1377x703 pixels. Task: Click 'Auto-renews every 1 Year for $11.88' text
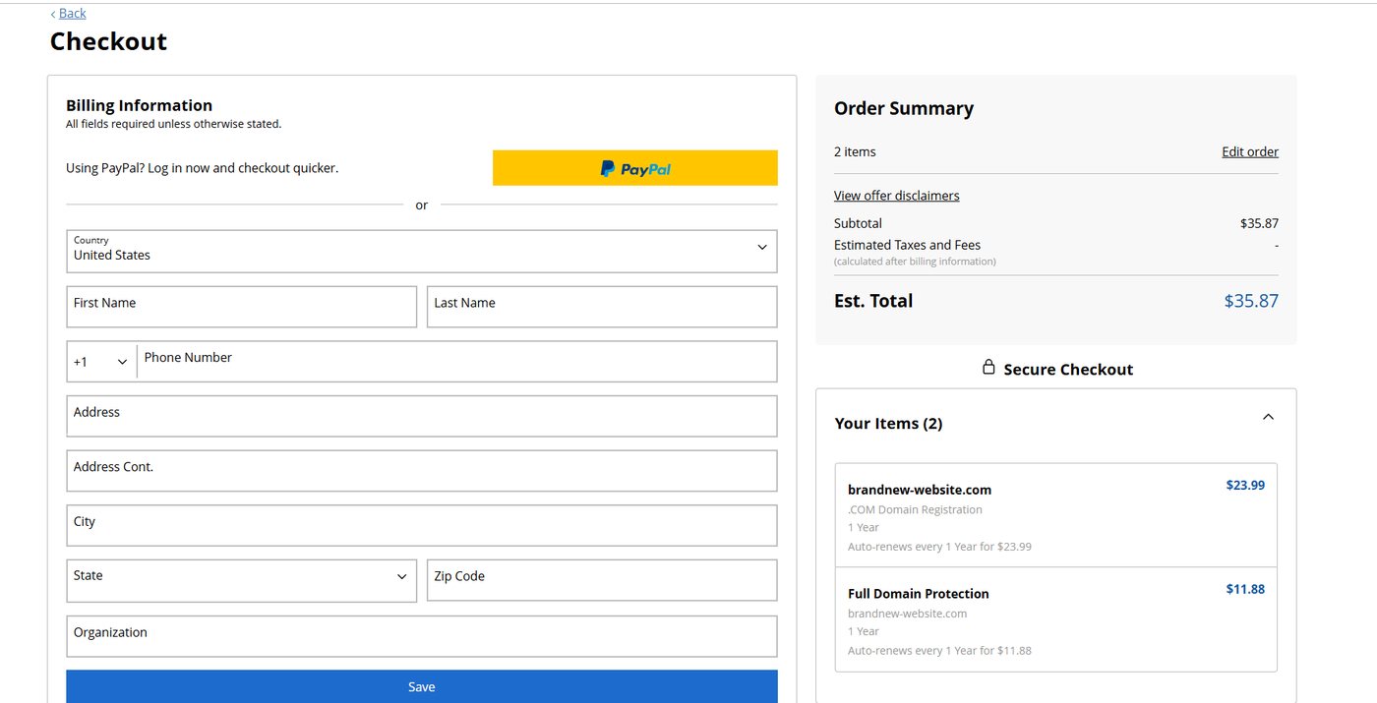point(939,651)
